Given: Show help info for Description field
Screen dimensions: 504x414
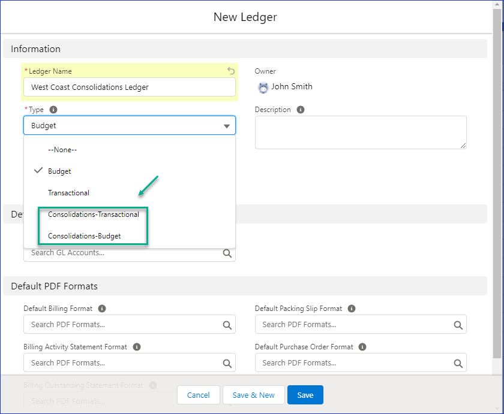Looking at the screenshot, I should [301, 110].
